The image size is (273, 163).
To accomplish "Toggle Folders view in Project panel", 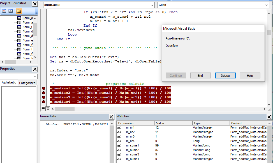I will (18, 11).
